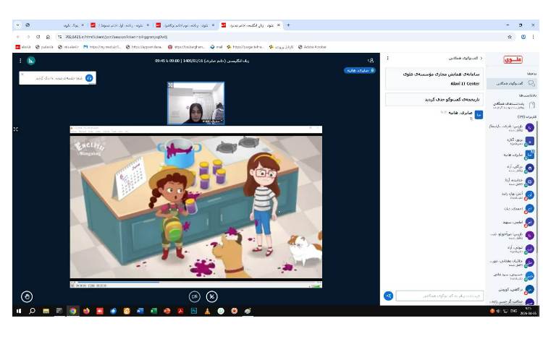
Task: Open the session options three-dot menu
Action: [x=20, y=61]
